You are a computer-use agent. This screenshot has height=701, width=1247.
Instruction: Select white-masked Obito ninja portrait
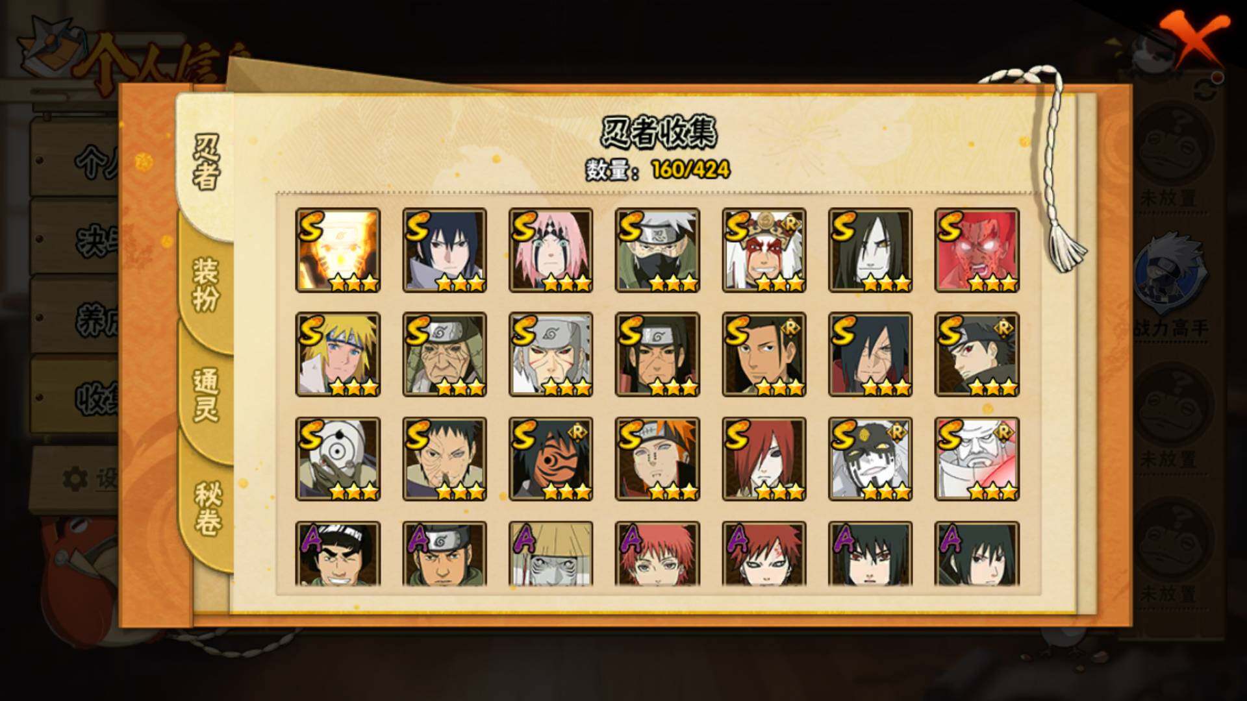point(338,459)
